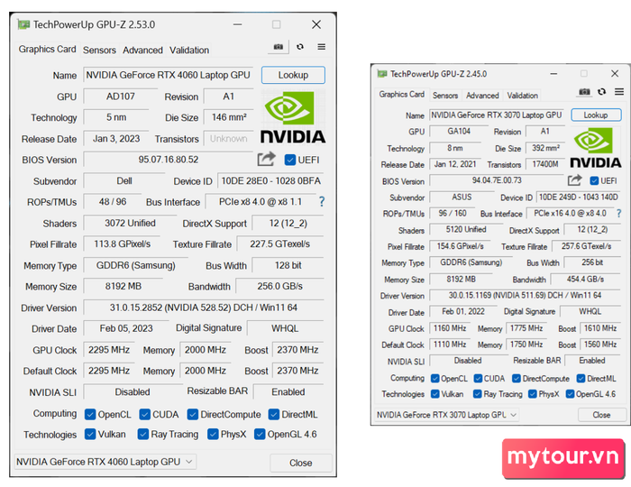Switch to Sensors tab in GPU-Z 2.53.0
The height and width of the screenshot is (487, 631).
[99, 51]
